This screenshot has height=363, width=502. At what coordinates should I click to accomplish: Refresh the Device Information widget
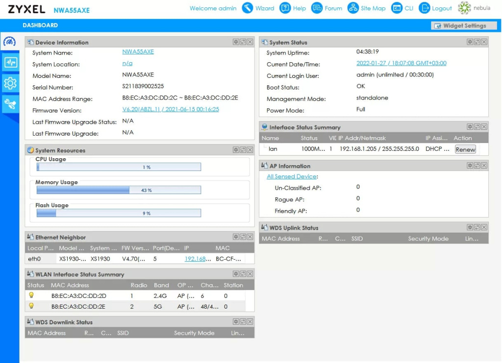[x=243, y=42]
